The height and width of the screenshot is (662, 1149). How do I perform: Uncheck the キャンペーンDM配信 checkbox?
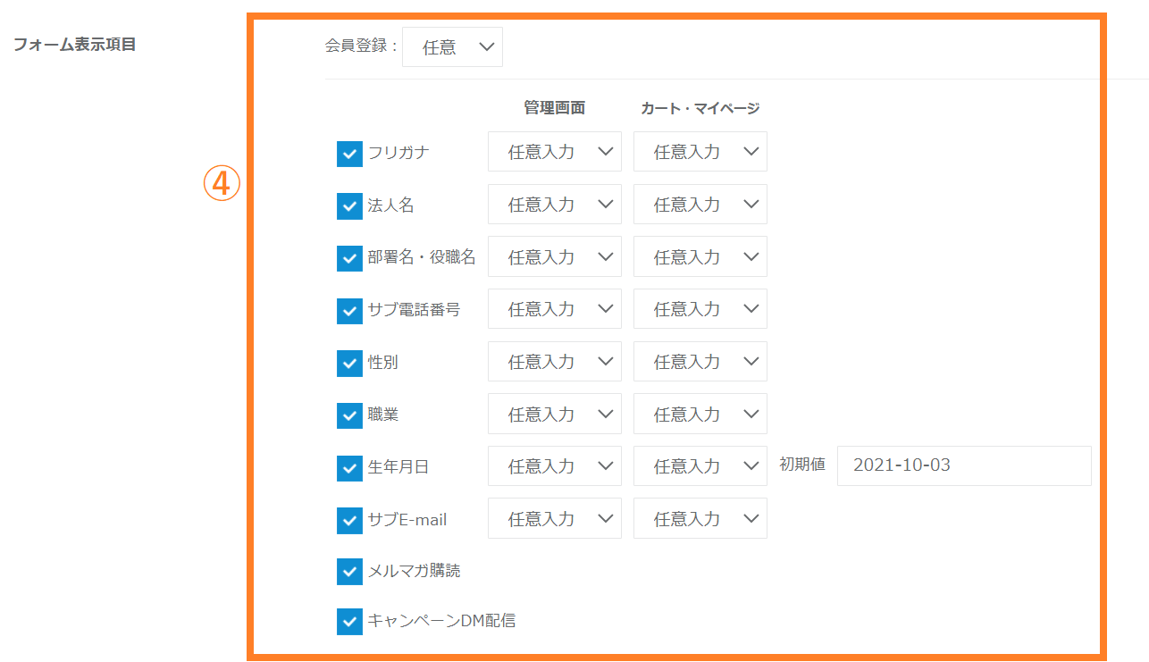[x=349, y=621]
